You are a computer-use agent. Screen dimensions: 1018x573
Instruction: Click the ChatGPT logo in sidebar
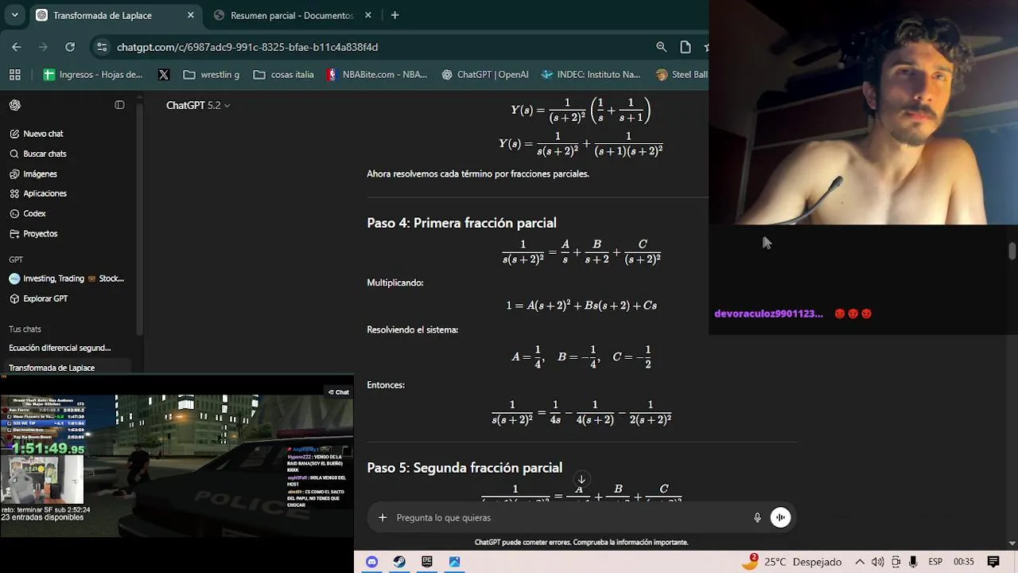(15, 105)
